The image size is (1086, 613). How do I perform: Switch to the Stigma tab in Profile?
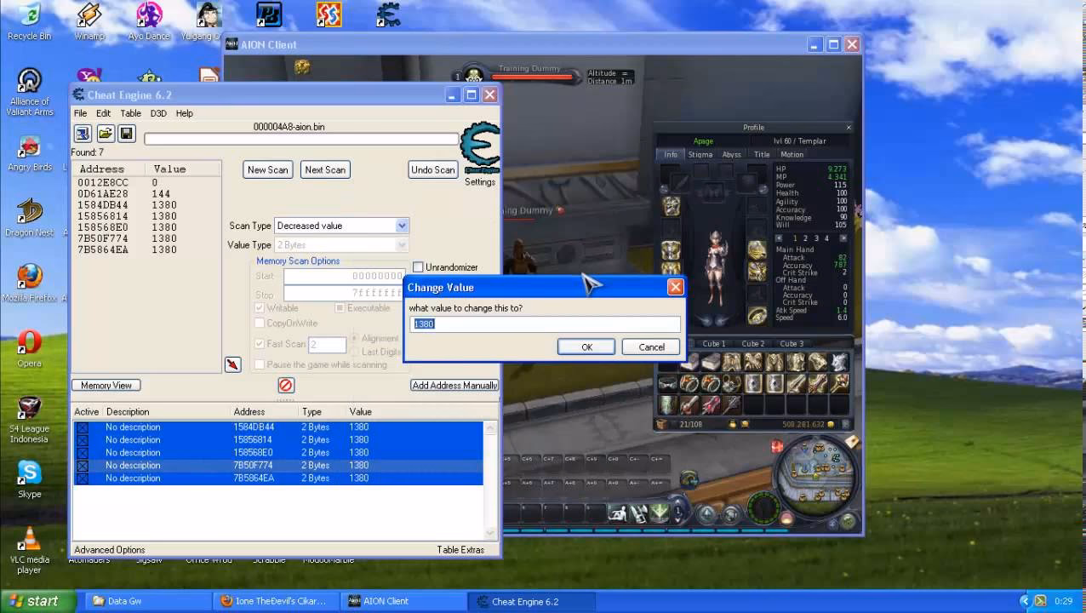pyautogui.click(x=700, y=155)
